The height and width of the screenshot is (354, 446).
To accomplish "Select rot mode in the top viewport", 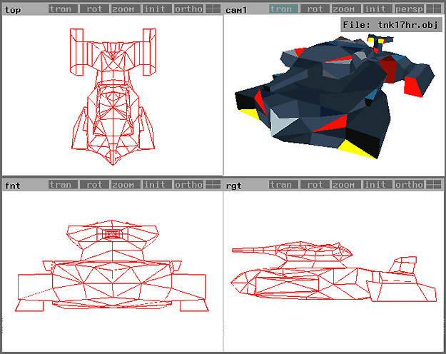I will 94,9.
